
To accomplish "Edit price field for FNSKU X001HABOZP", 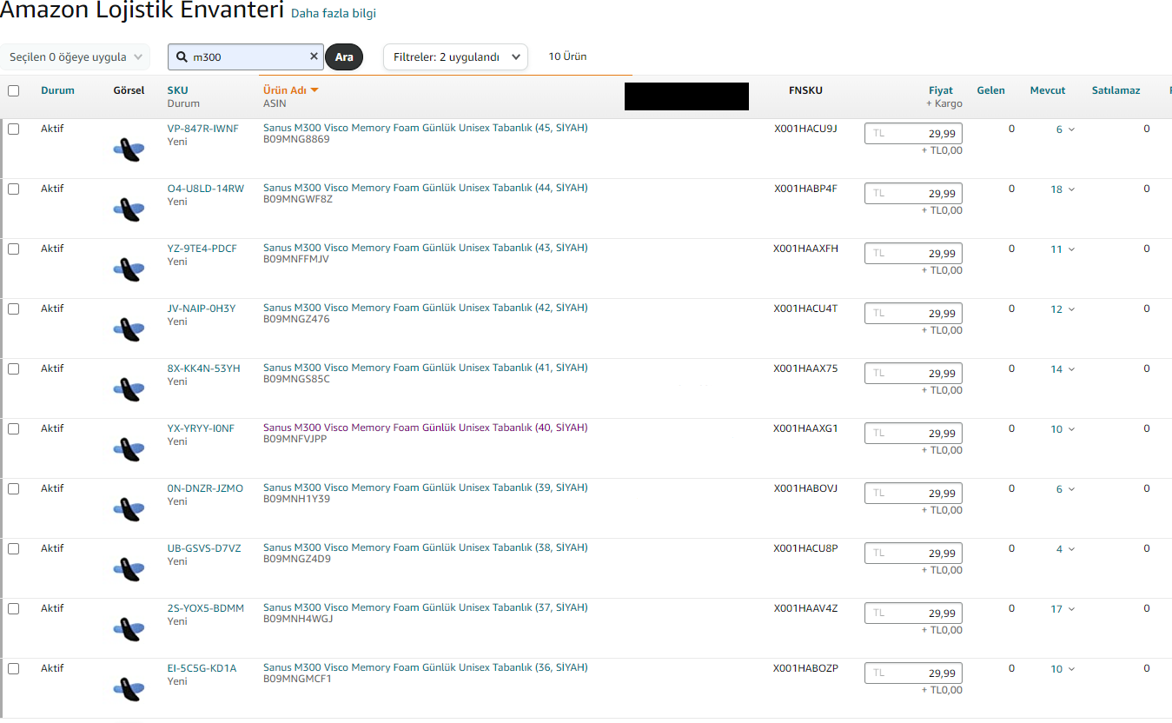I will coord(913,673).
